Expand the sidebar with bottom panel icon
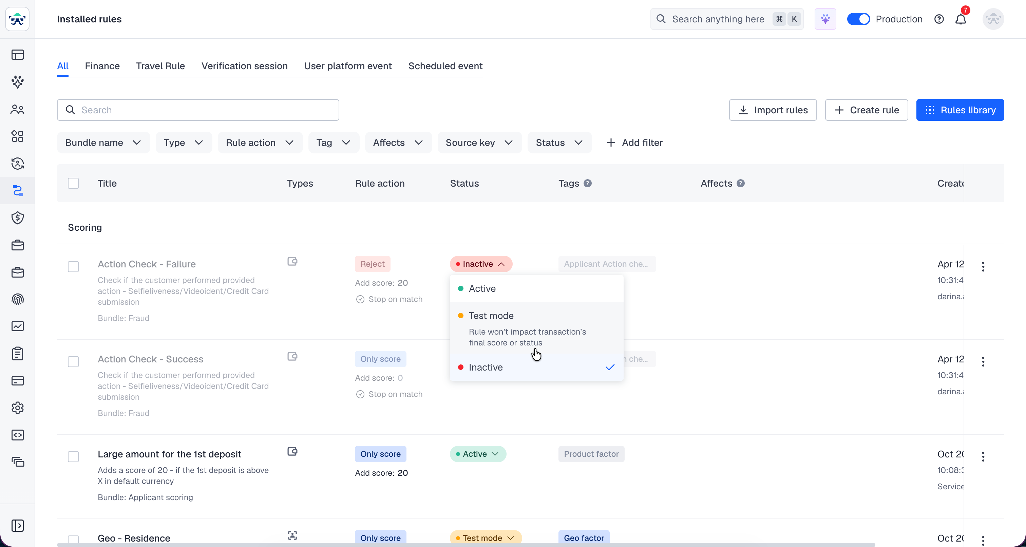The height and width of the screenshot is (547, 1026). [18, 526]
